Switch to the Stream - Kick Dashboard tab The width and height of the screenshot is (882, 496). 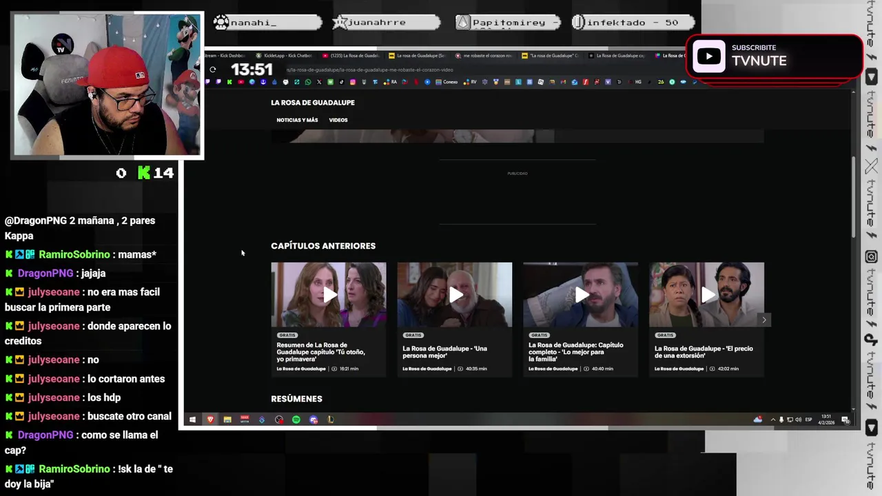(x=225, y=56)
